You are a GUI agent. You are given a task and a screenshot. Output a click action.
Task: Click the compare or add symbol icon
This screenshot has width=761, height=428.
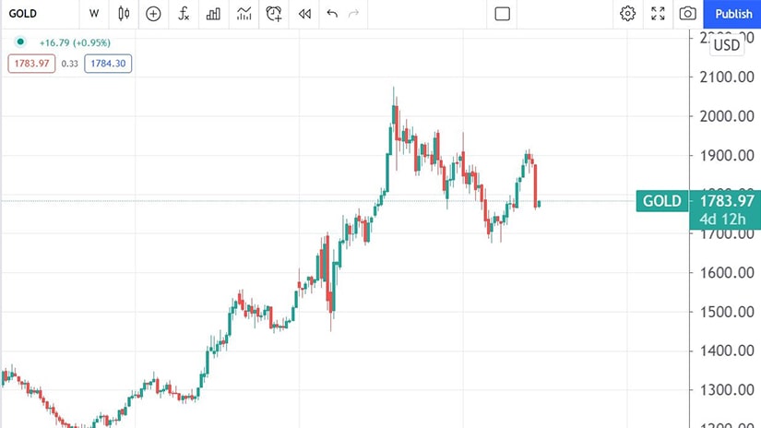153,14
